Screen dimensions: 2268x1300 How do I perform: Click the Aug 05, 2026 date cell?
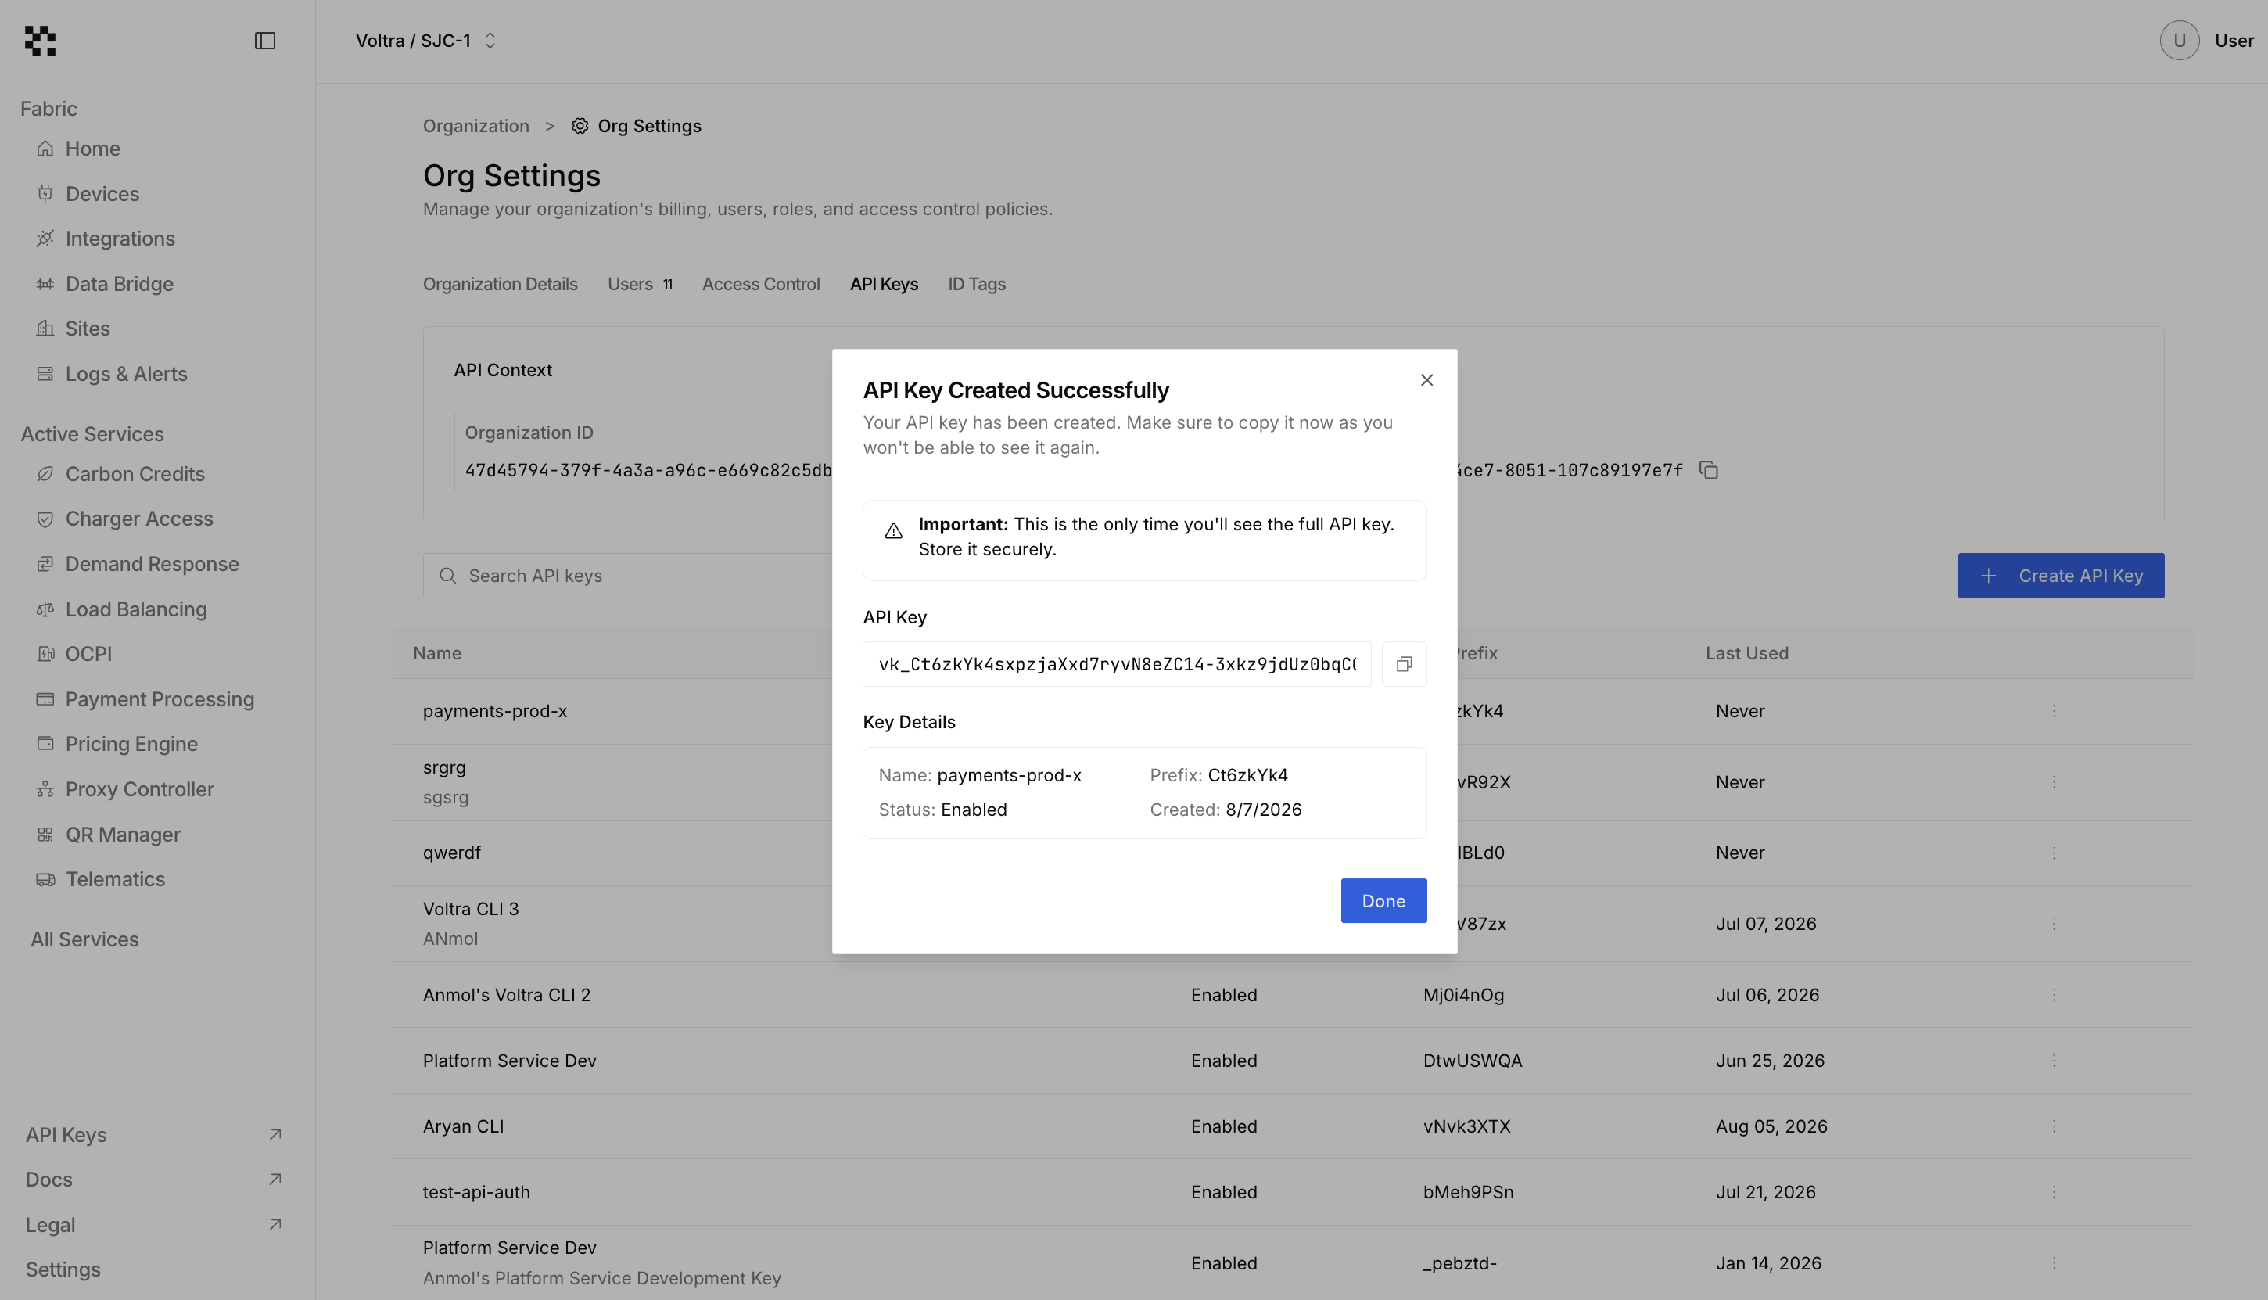coord(1771,1127)
